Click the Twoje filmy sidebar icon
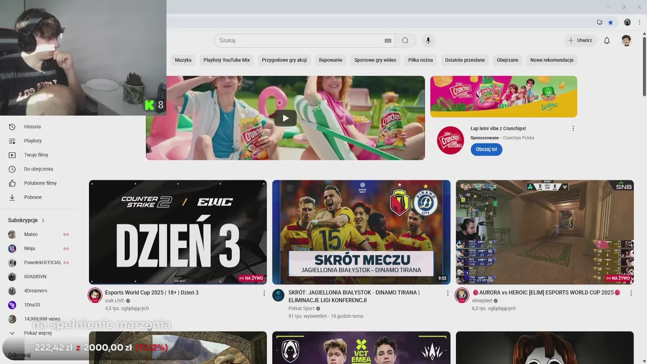The height and width of the screenshot is (364, 647). tap(12, 155)
